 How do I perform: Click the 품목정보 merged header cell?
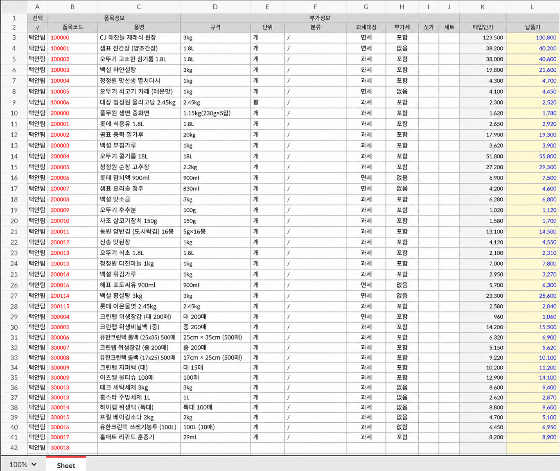(114, 18)
